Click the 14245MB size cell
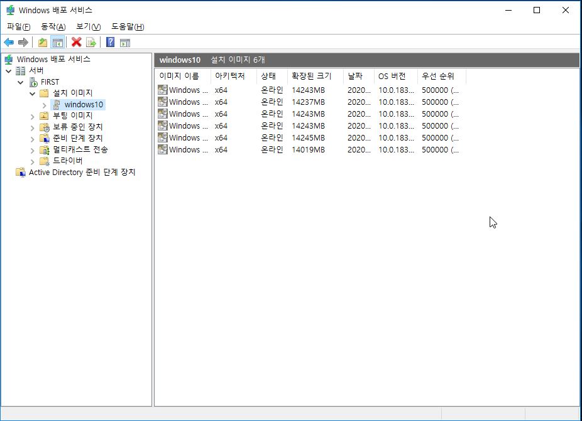 (308, 137)
